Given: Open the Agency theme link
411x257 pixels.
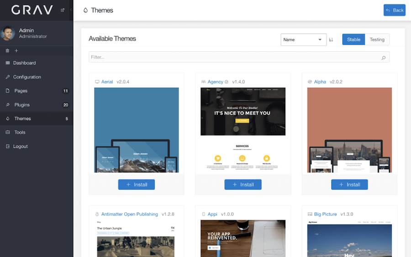Looking at the screenshot, I should (x=215, y=82).
